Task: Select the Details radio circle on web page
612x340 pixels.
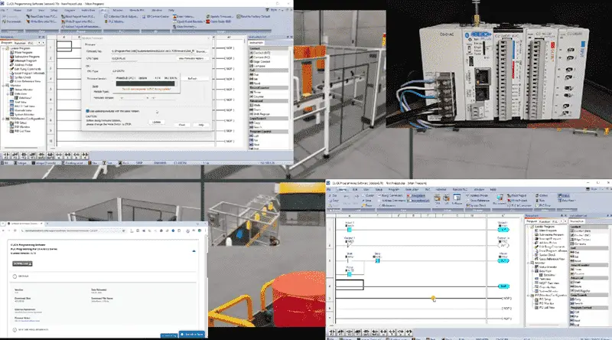Action: point(15,276)
